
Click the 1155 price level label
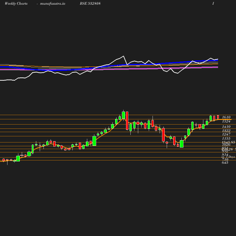point(226,138)
